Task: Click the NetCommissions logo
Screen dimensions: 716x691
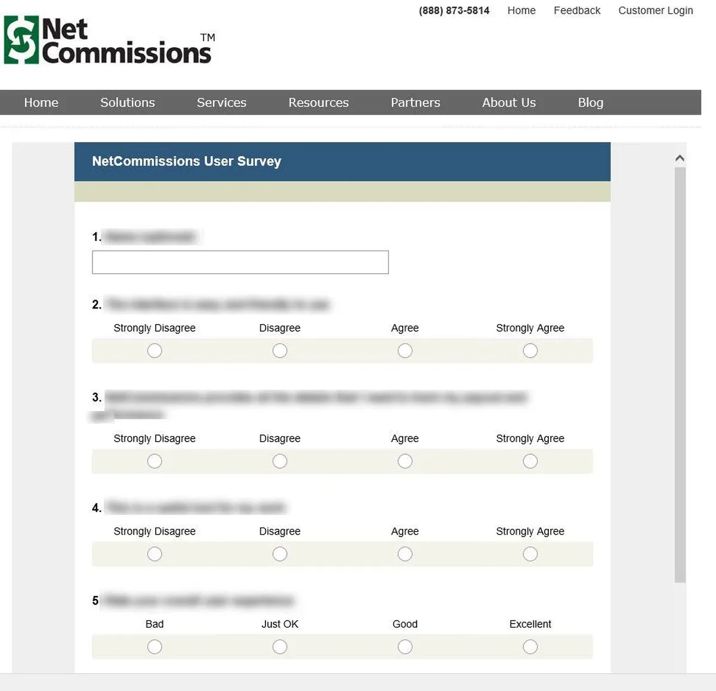Action: pos(108,41)
